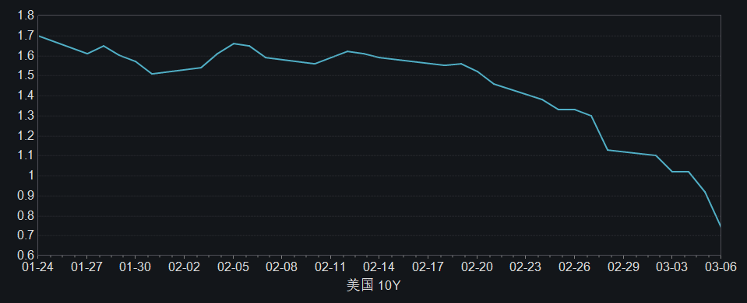Click the 1.7 y-axis value
This screenshot has width=747, height=303.
click(x=25, y=36)
